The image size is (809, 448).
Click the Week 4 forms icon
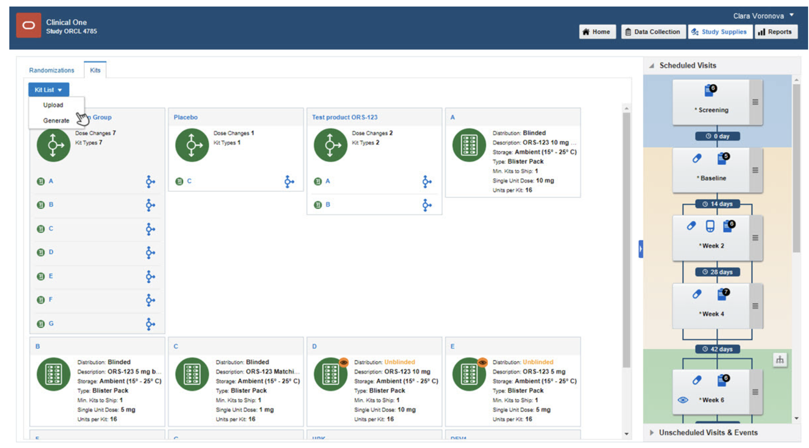tap(723, 294)
